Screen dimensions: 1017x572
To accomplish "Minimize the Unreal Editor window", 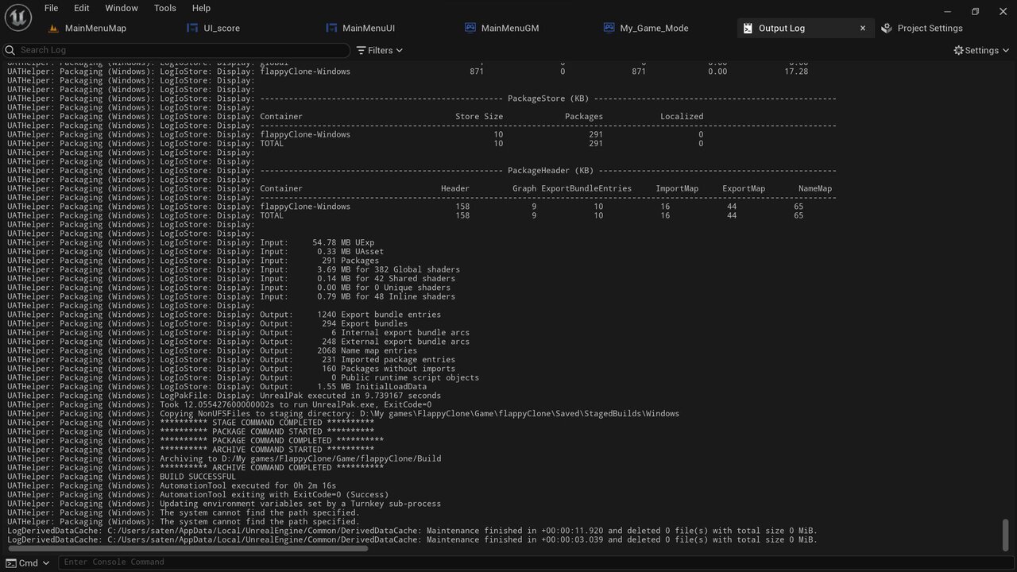I will click(x=948, y=11).
